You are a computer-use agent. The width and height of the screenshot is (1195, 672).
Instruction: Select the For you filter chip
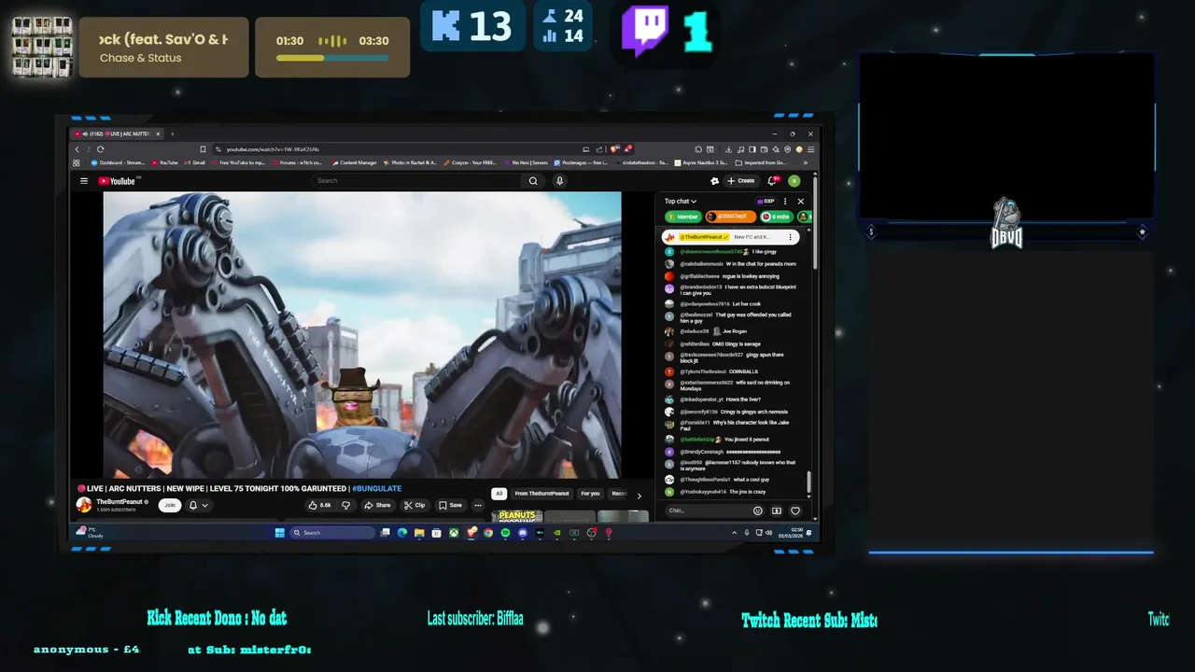590,494
